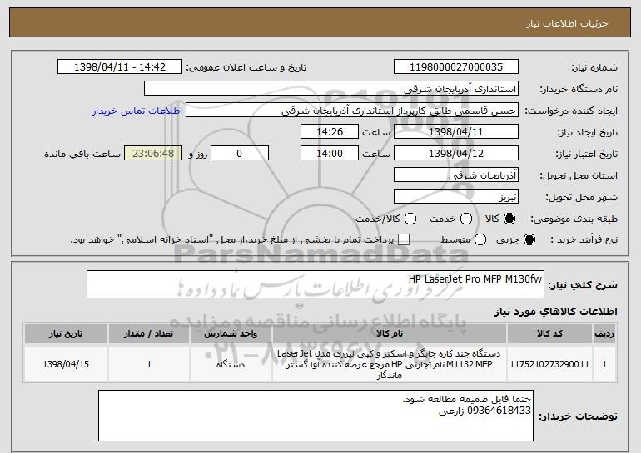Select the خدمت radio button
This screenshot has width=641, height=453.
(466, 219)
